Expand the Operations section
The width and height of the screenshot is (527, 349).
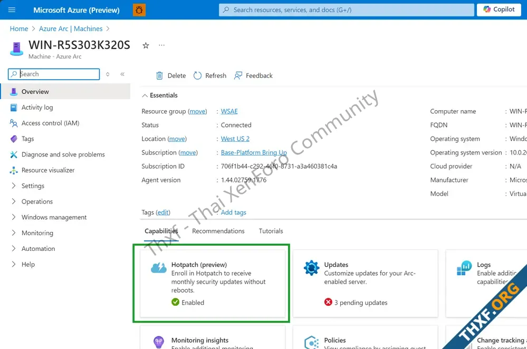37,201
